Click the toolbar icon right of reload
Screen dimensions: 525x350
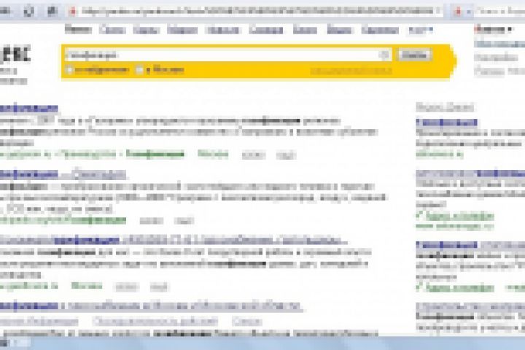click(x=52, y=12)
